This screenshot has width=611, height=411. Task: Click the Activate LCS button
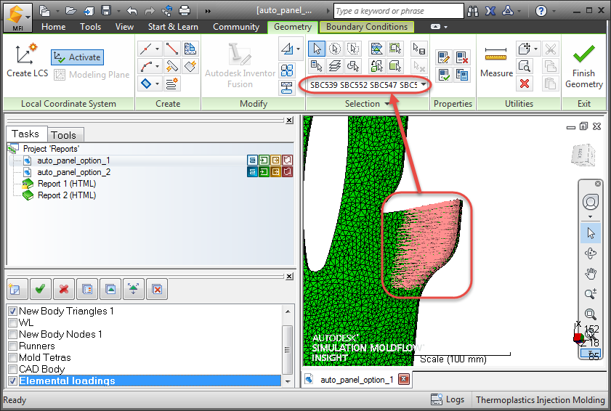coord(77,57)
